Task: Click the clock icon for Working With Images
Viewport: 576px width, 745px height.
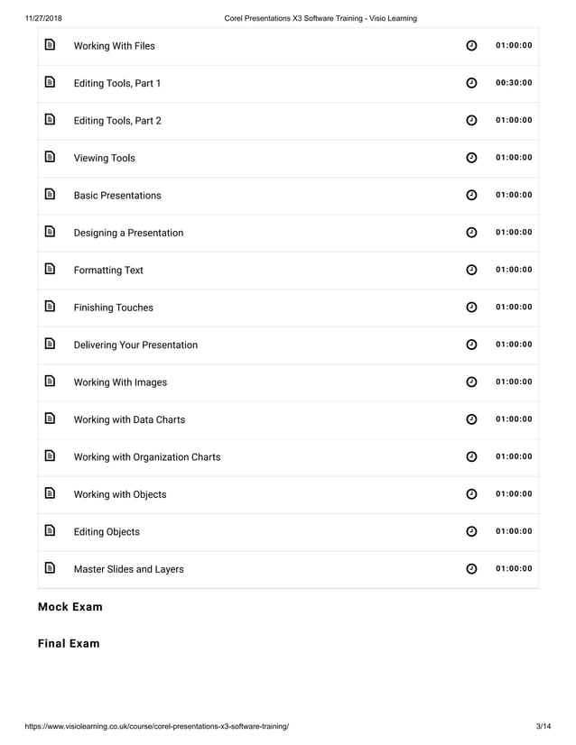Action: 471,382
